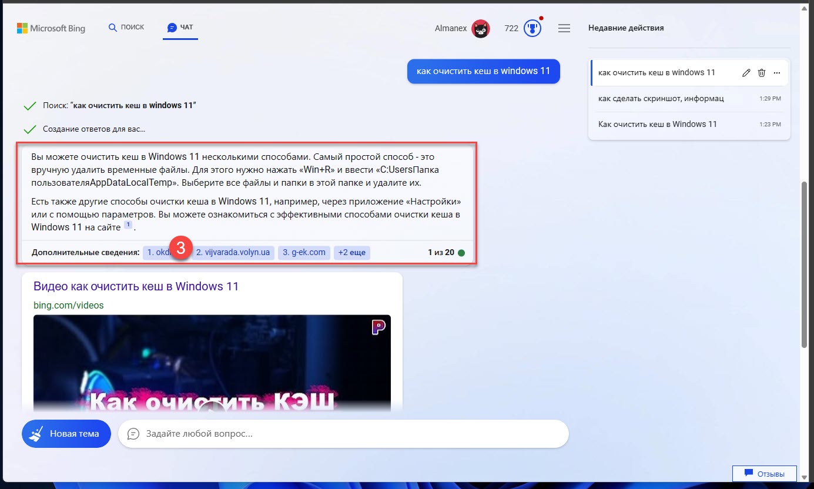Open the как сделать скриншот recent chat
814x489 pixels.
[689, 98]
